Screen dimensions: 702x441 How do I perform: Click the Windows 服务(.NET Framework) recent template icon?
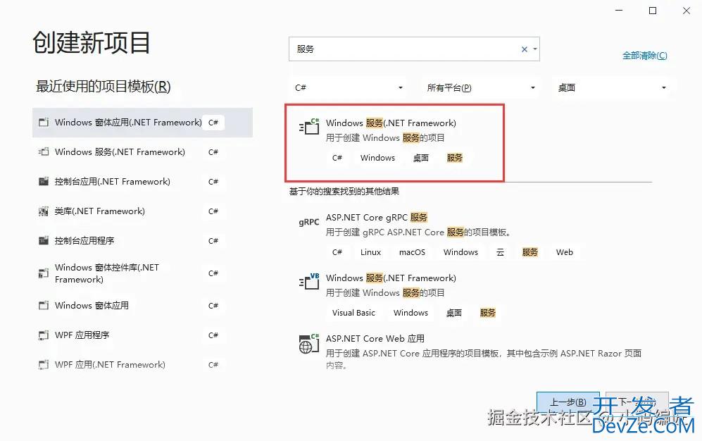click(44, 151)
